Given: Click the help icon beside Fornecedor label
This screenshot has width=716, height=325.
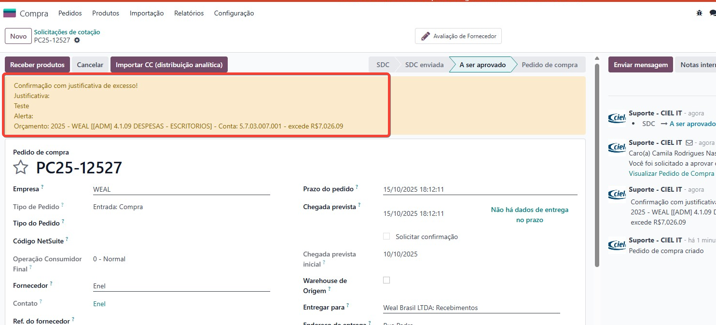Looking at the screenshot, I should (51, 283).
